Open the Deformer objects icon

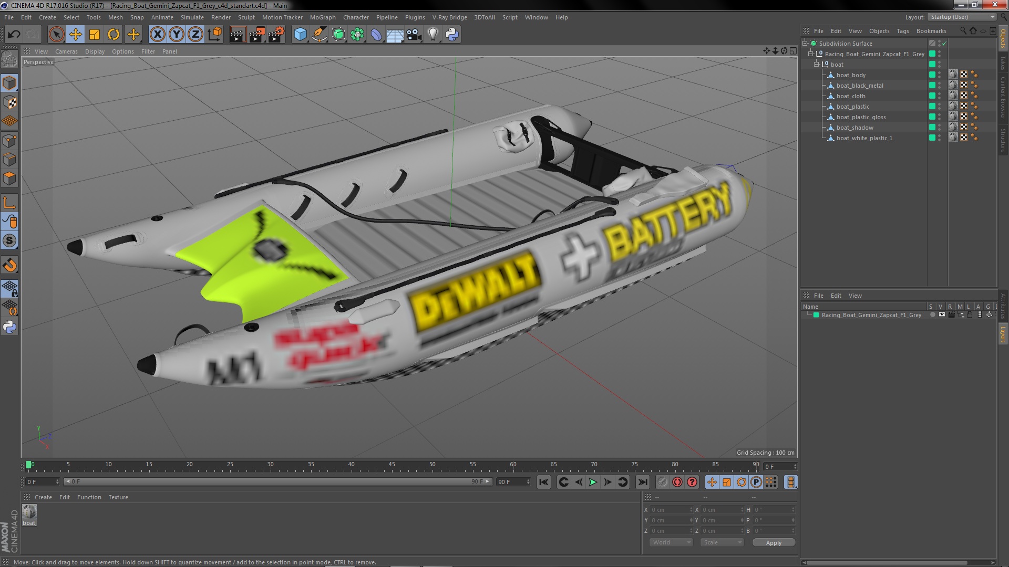(x=376, y=35)
